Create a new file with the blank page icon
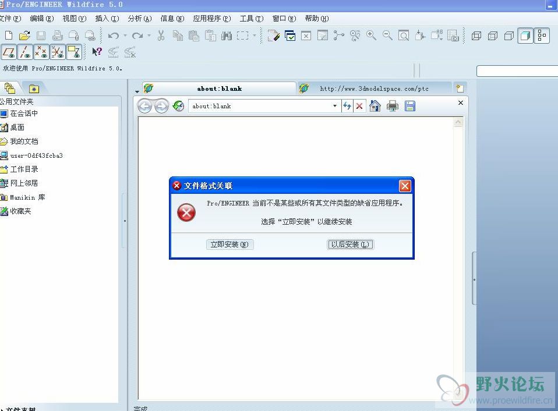Screen dimensions: 558x411 [x=9, y=36]
